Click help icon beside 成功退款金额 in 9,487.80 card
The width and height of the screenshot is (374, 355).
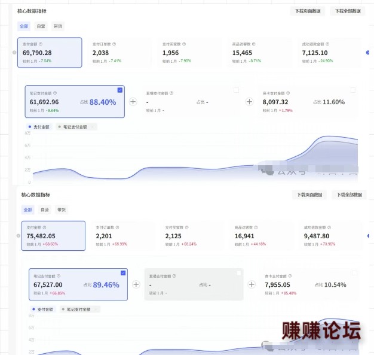tap(329, 227)
